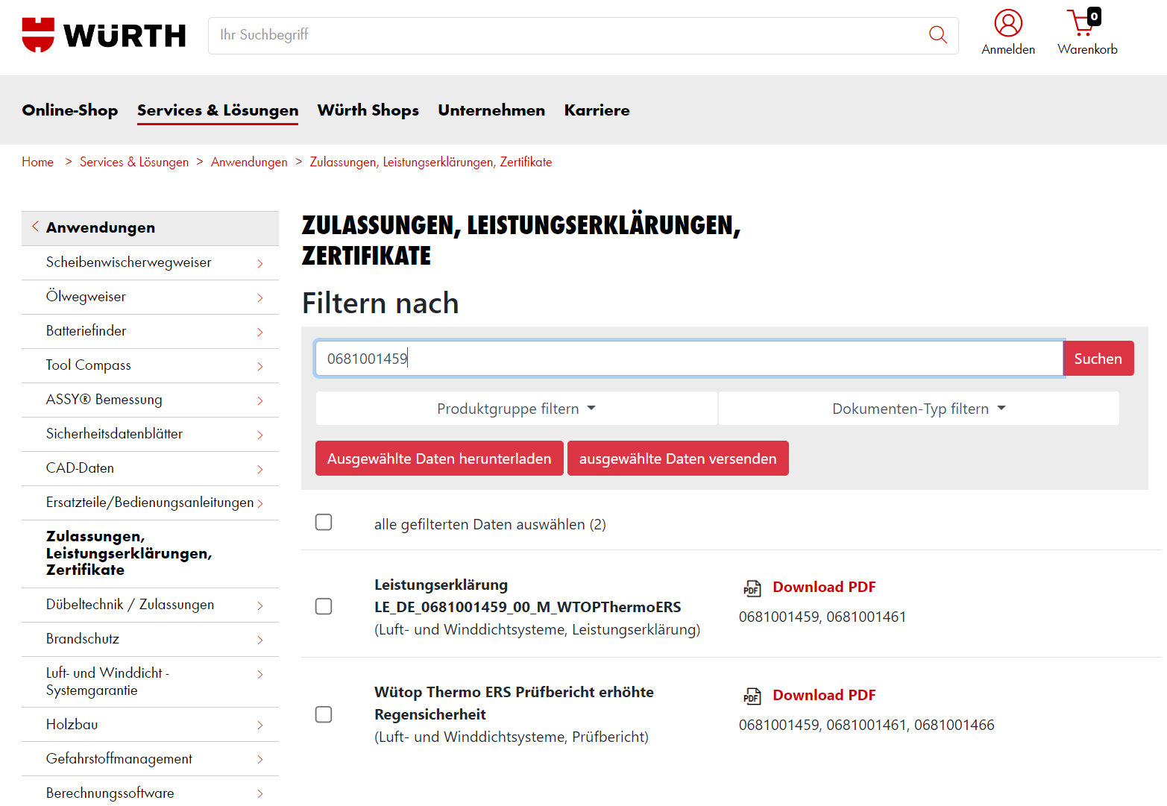Viewport: 1167px width, 806px height.
Task: Download PDF link for Wütop Thermo ERS Prüfbericht
Action: coord(824,695)
